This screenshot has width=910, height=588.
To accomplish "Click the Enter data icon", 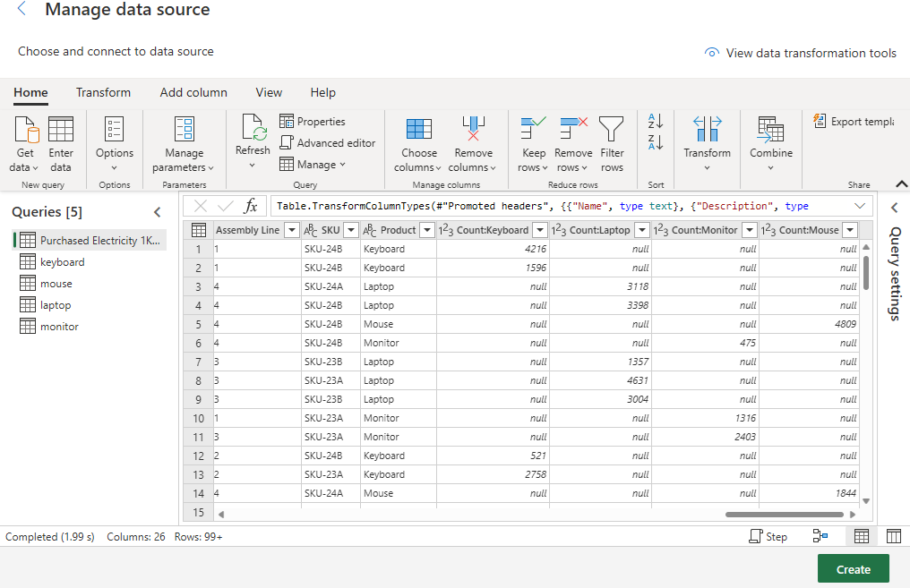I will point(61,131).
